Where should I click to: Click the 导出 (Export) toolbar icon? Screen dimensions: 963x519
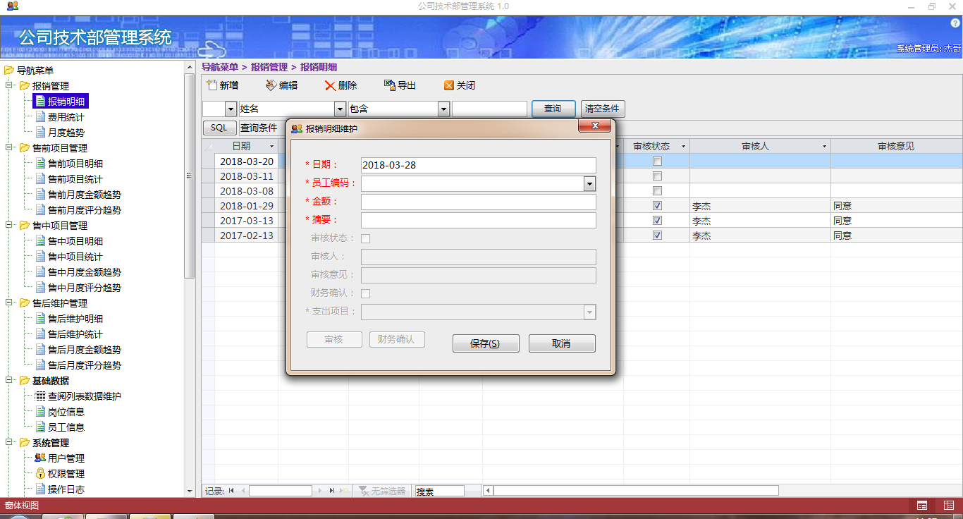click(x=389, y=85)
